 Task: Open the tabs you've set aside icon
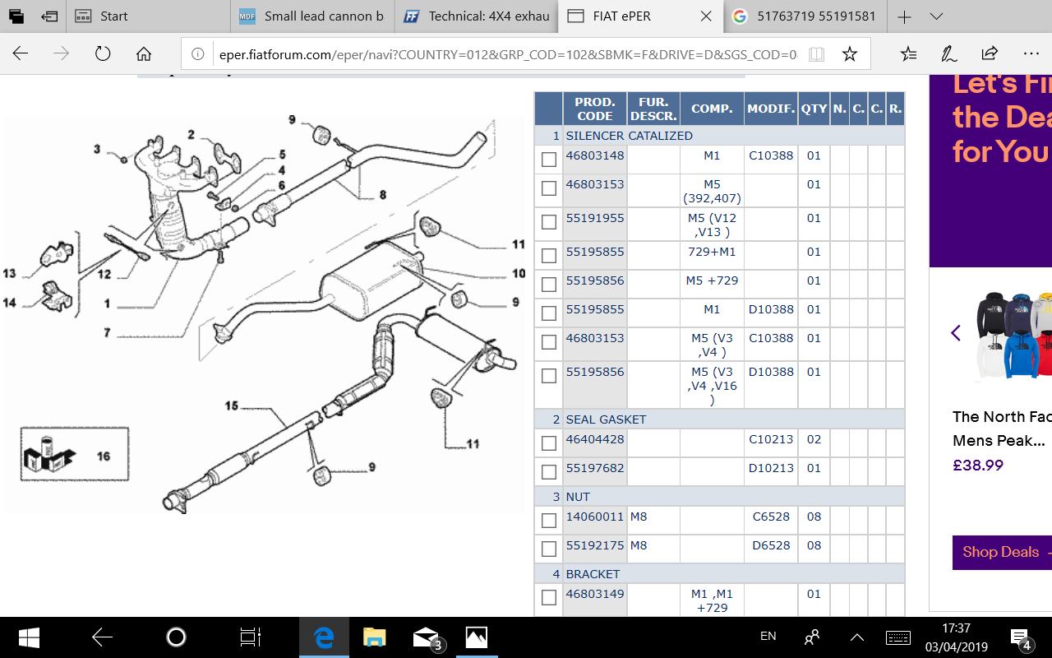tap(16, 16)
